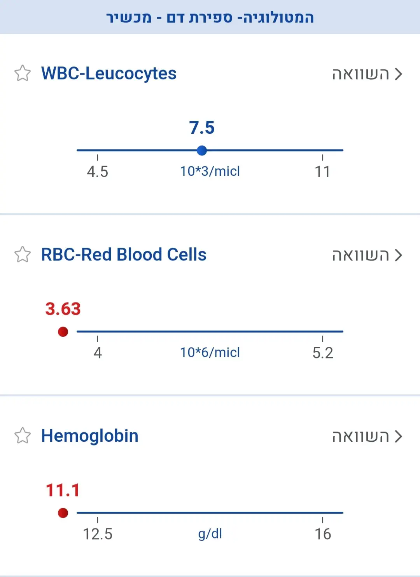Star the RBC-Red Blood Cells test
The width and height of the screenshot is (420, 577).
coord(23,255)
